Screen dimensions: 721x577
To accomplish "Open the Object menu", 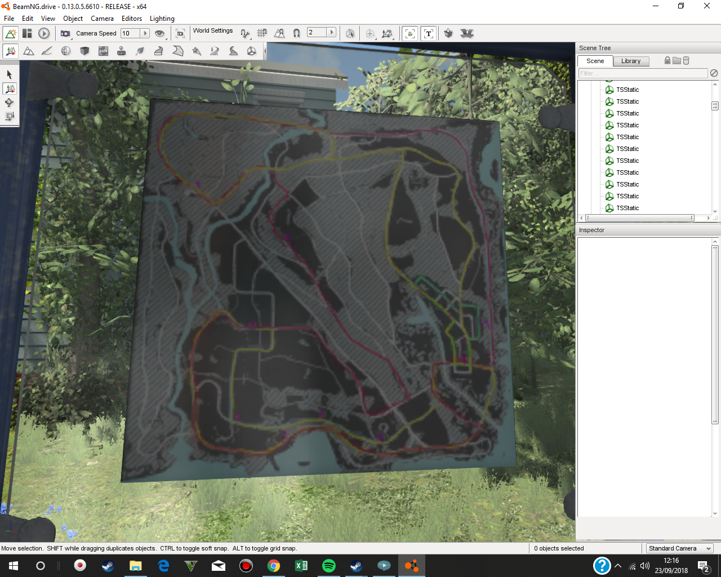I will (x=73, y=19).
